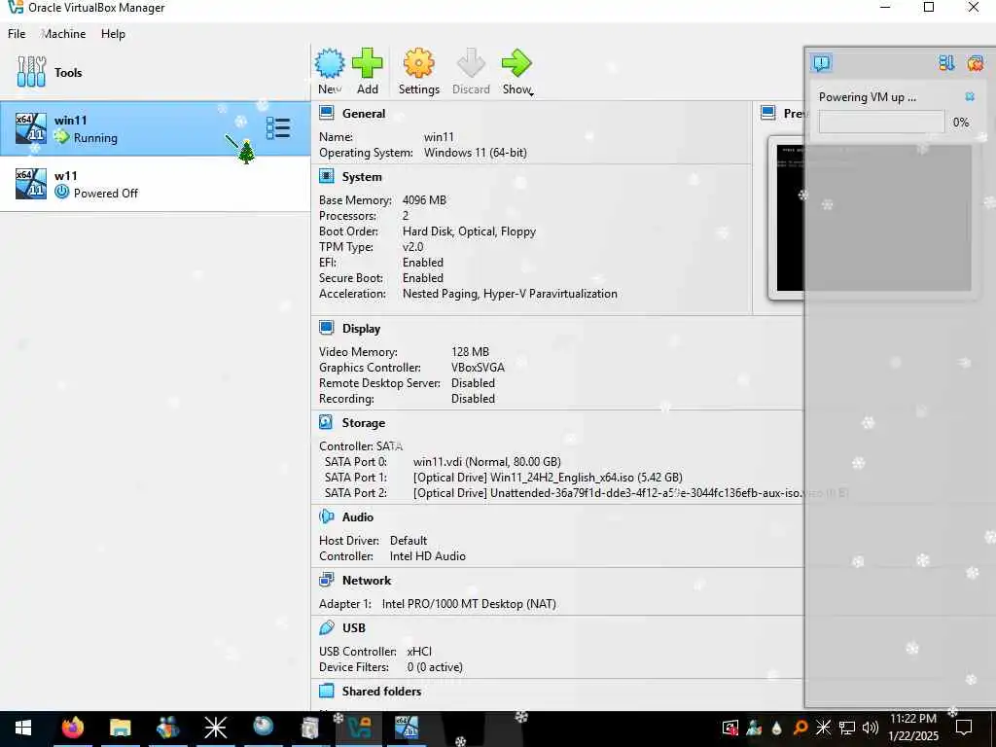Click the notification center delete-finished icon
This screenshot has width=996, height=747.
(975, 62)
